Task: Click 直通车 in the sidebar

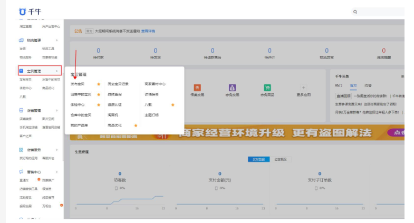Action: [x=24, y=180]
